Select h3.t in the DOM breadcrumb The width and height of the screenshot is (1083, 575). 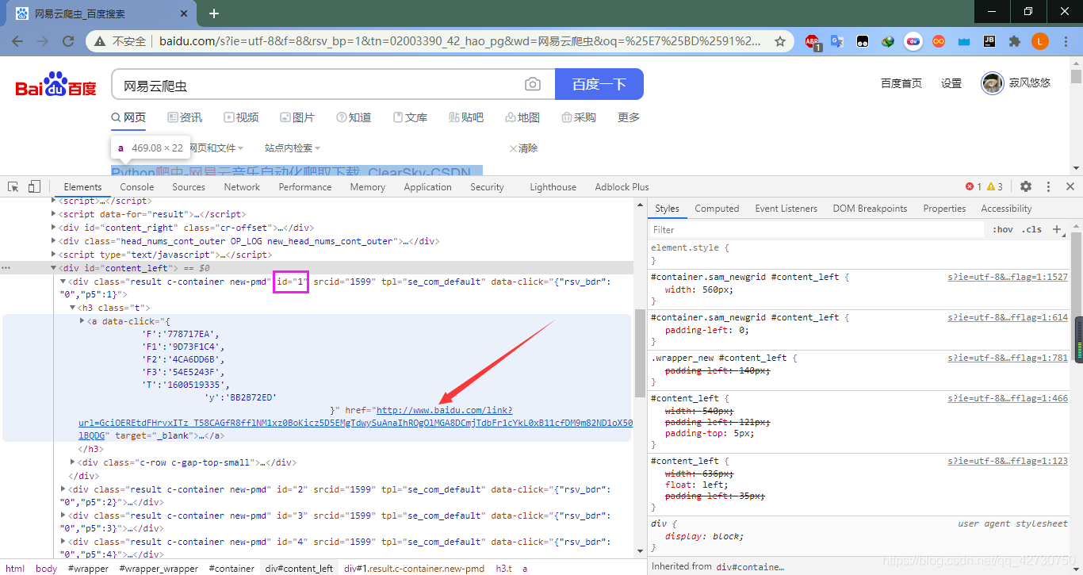504,569
